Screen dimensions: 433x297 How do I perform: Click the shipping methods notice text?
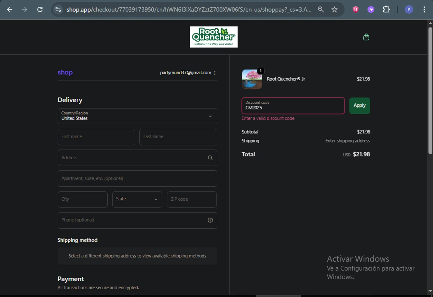[137, 256]
